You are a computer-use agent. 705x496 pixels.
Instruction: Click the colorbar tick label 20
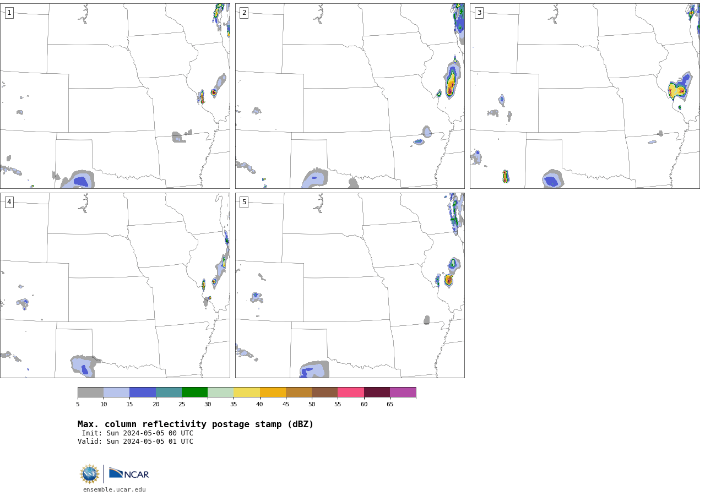[156, 405]
